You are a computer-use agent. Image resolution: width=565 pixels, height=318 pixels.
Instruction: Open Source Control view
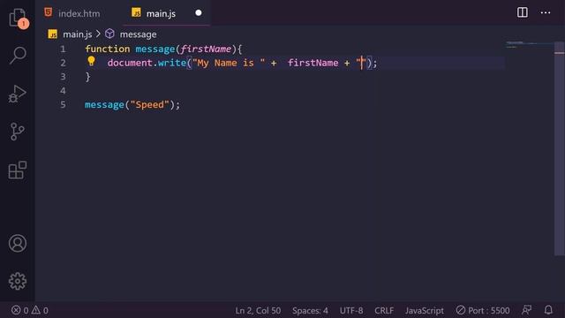tap(18, 132)
